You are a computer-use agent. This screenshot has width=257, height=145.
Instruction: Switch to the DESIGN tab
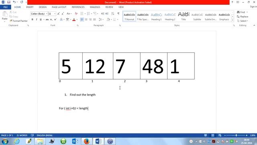(x=43, y=7)
